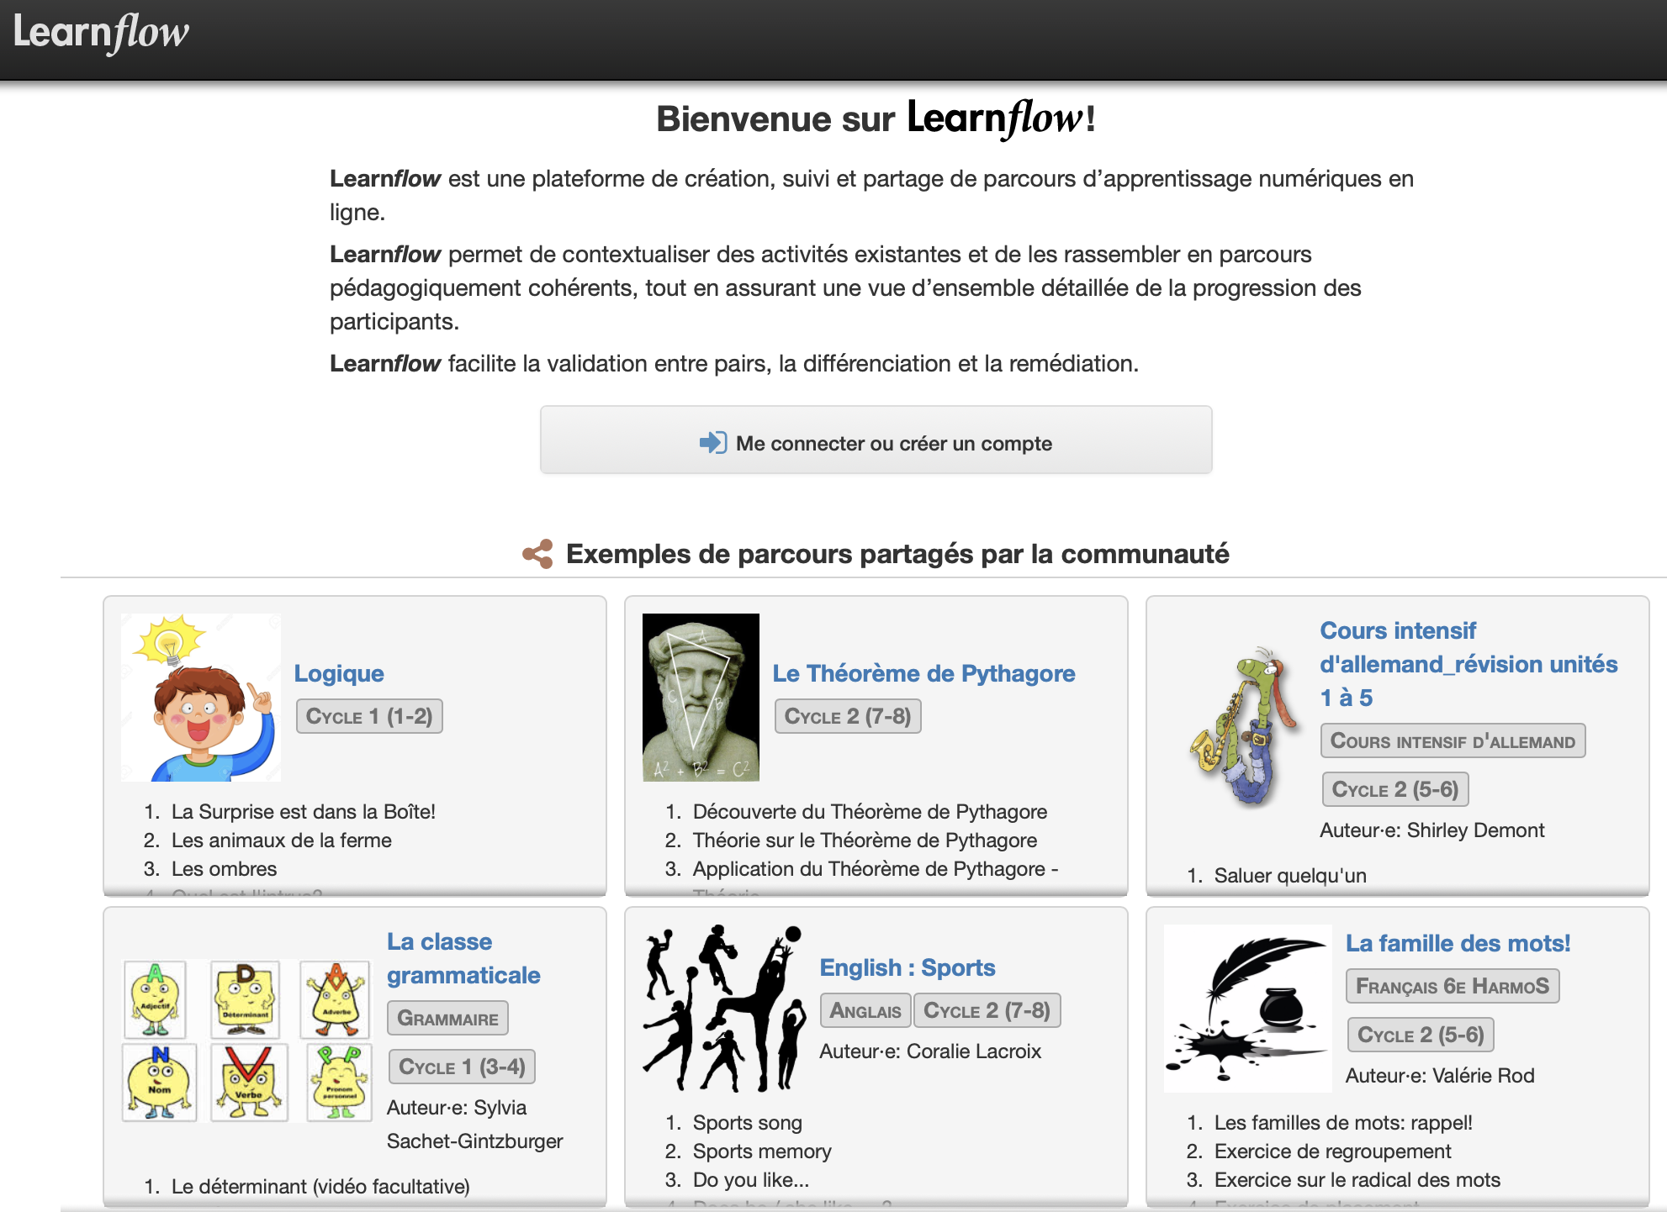Screen dimensions: 1667x1212
Task: Select Cycle 2 (5-6) tag on La famille des mots
Action: [x=1421, y=1035]
